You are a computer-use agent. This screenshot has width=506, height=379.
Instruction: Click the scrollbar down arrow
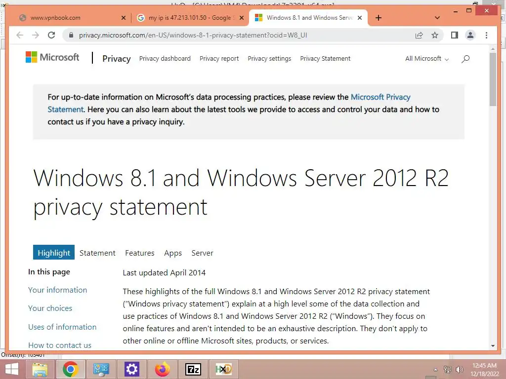click(x=493, y=346)
